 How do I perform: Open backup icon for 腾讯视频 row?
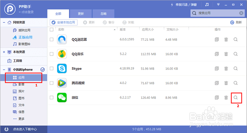point(217,83)
